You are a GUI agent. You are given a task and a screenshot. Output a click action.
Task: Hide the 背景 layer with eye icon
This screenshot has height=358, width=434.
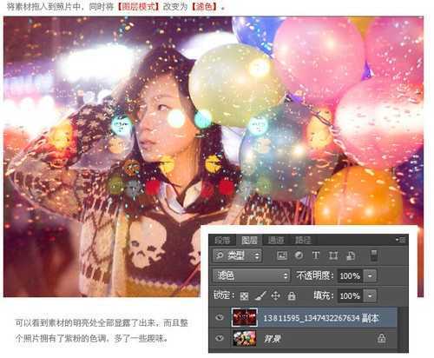220,338
